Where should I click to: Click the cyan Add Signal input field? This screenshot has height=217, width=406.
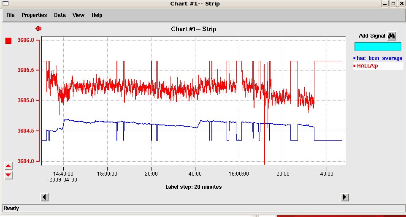pos(378,46)
